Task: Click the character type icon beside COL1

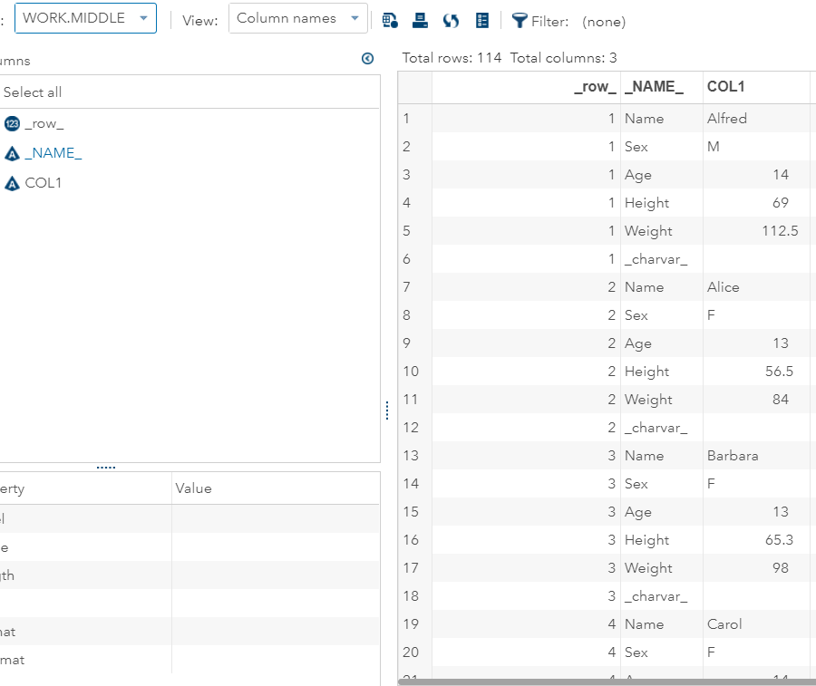Action: [x=11, y=182]
